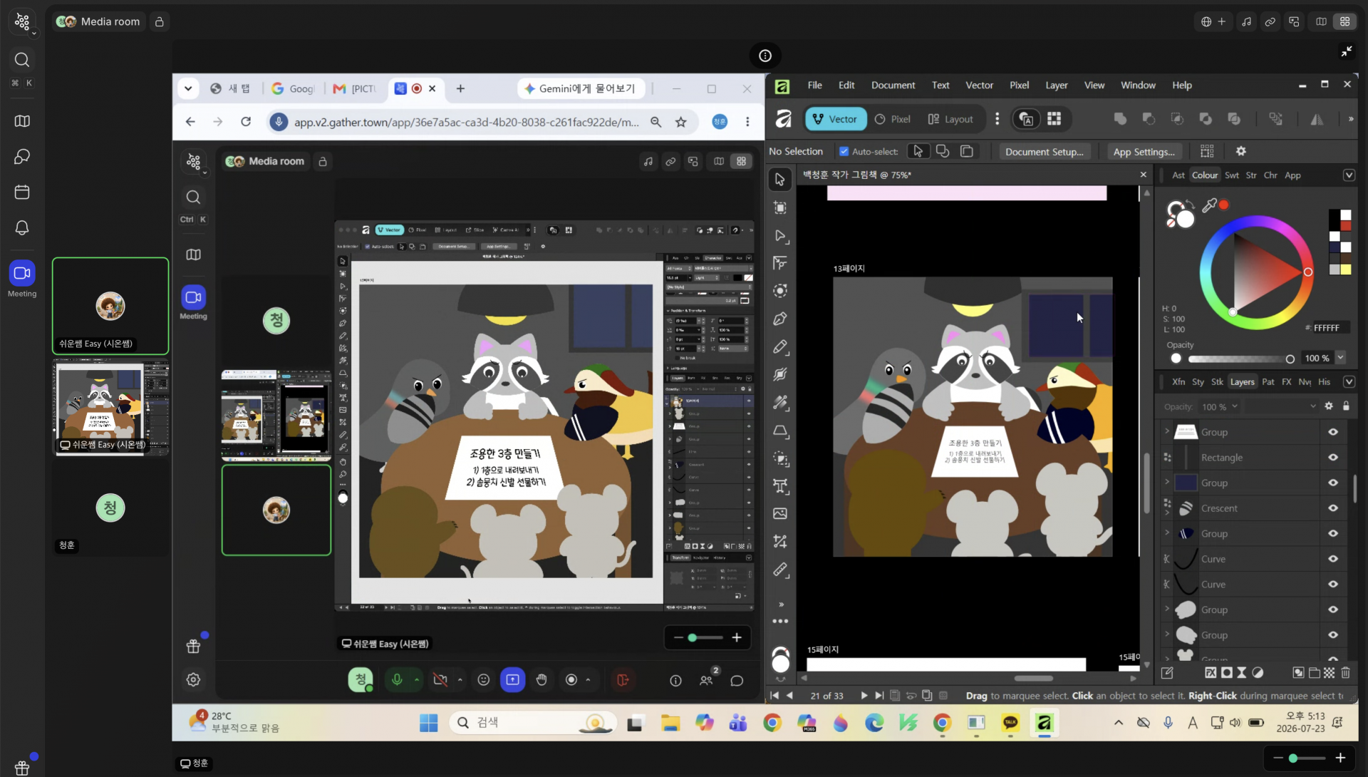Select the Artboard tool below Move tool

pyautogui.click(x=780, y=207)
